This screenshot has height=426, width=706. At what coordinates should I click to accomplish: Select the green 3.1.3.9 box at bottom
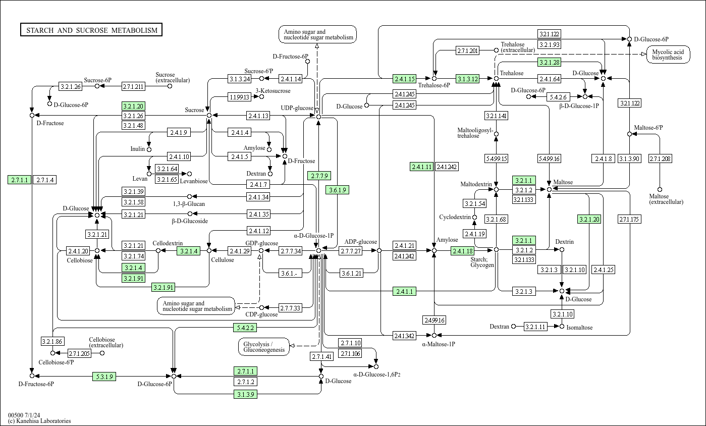245,394
